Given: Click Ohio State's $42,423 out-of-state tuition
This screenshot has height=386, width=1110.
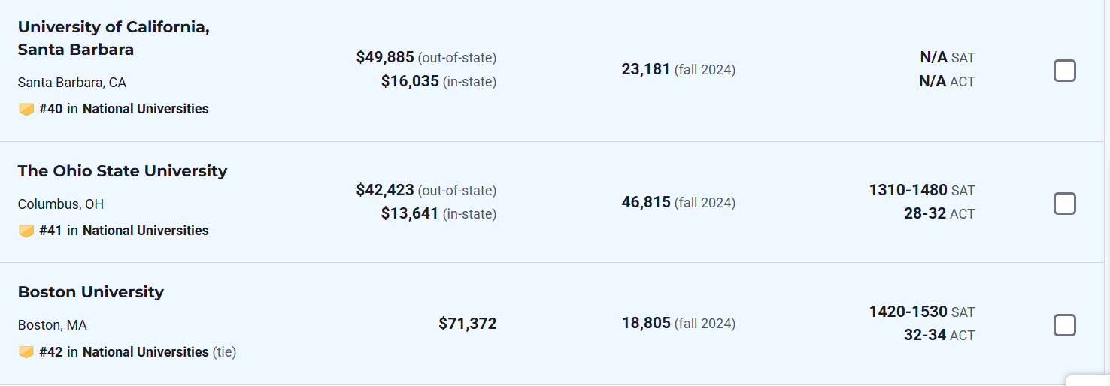Looking at the screenshot, I should (x=385, y=190).
